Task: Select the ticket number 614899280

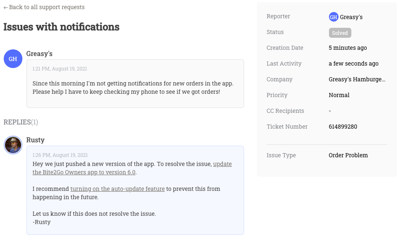Action: point(343,127)
